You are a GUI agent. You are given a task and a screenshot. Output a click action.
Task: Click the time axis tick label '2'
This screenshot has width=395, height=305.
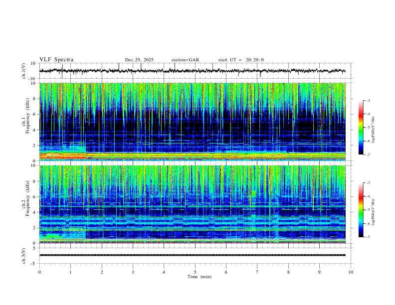[x=102, y=272]
